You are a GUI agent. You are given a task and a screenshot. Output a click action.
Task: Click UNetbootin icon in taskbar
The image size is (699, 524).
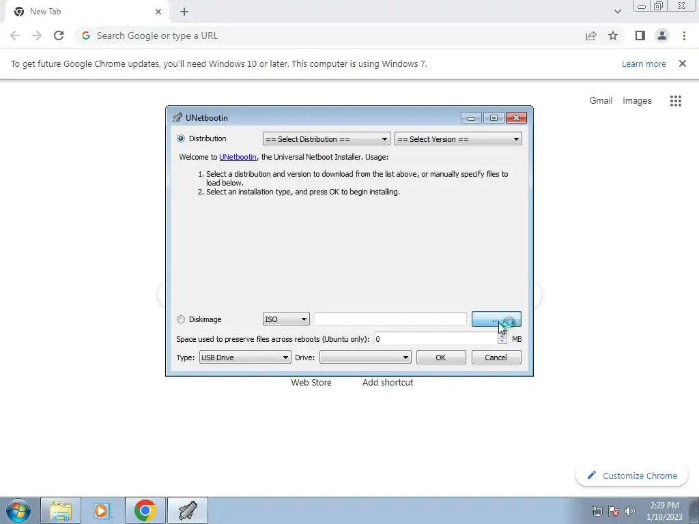coord(187,510)
